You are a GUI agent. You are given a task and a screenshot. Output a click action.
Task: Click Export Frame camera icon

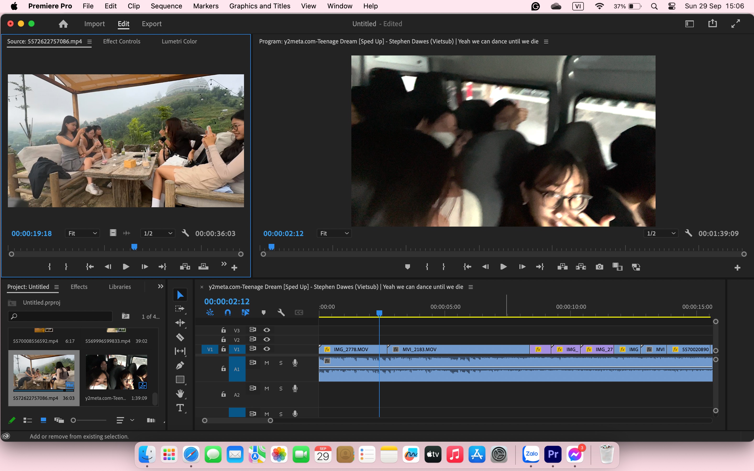(x=599, y=267)
